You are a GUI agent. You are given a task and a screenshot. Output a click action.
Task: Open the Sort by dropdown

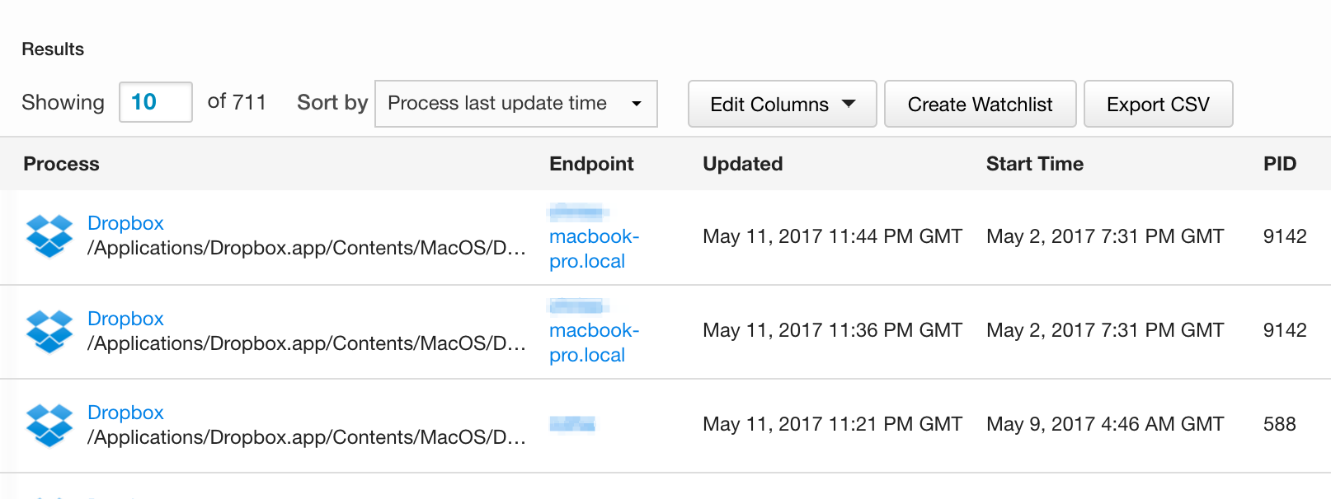[x=515, y=104]
